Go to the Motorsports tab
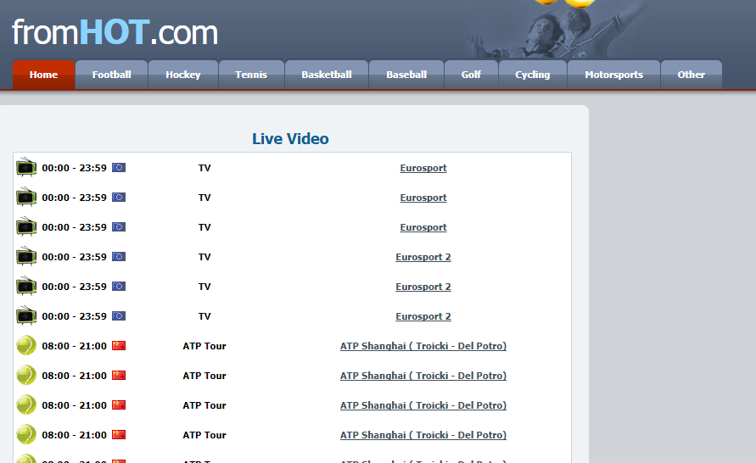The image size is (756, 463). pyautogui.click(x=613, y=75)
